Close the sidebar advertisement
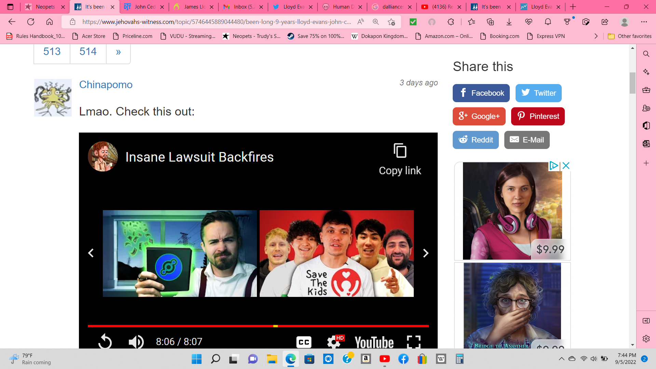The width and height of the screenshot is (656, 369). tap(566, 166)
